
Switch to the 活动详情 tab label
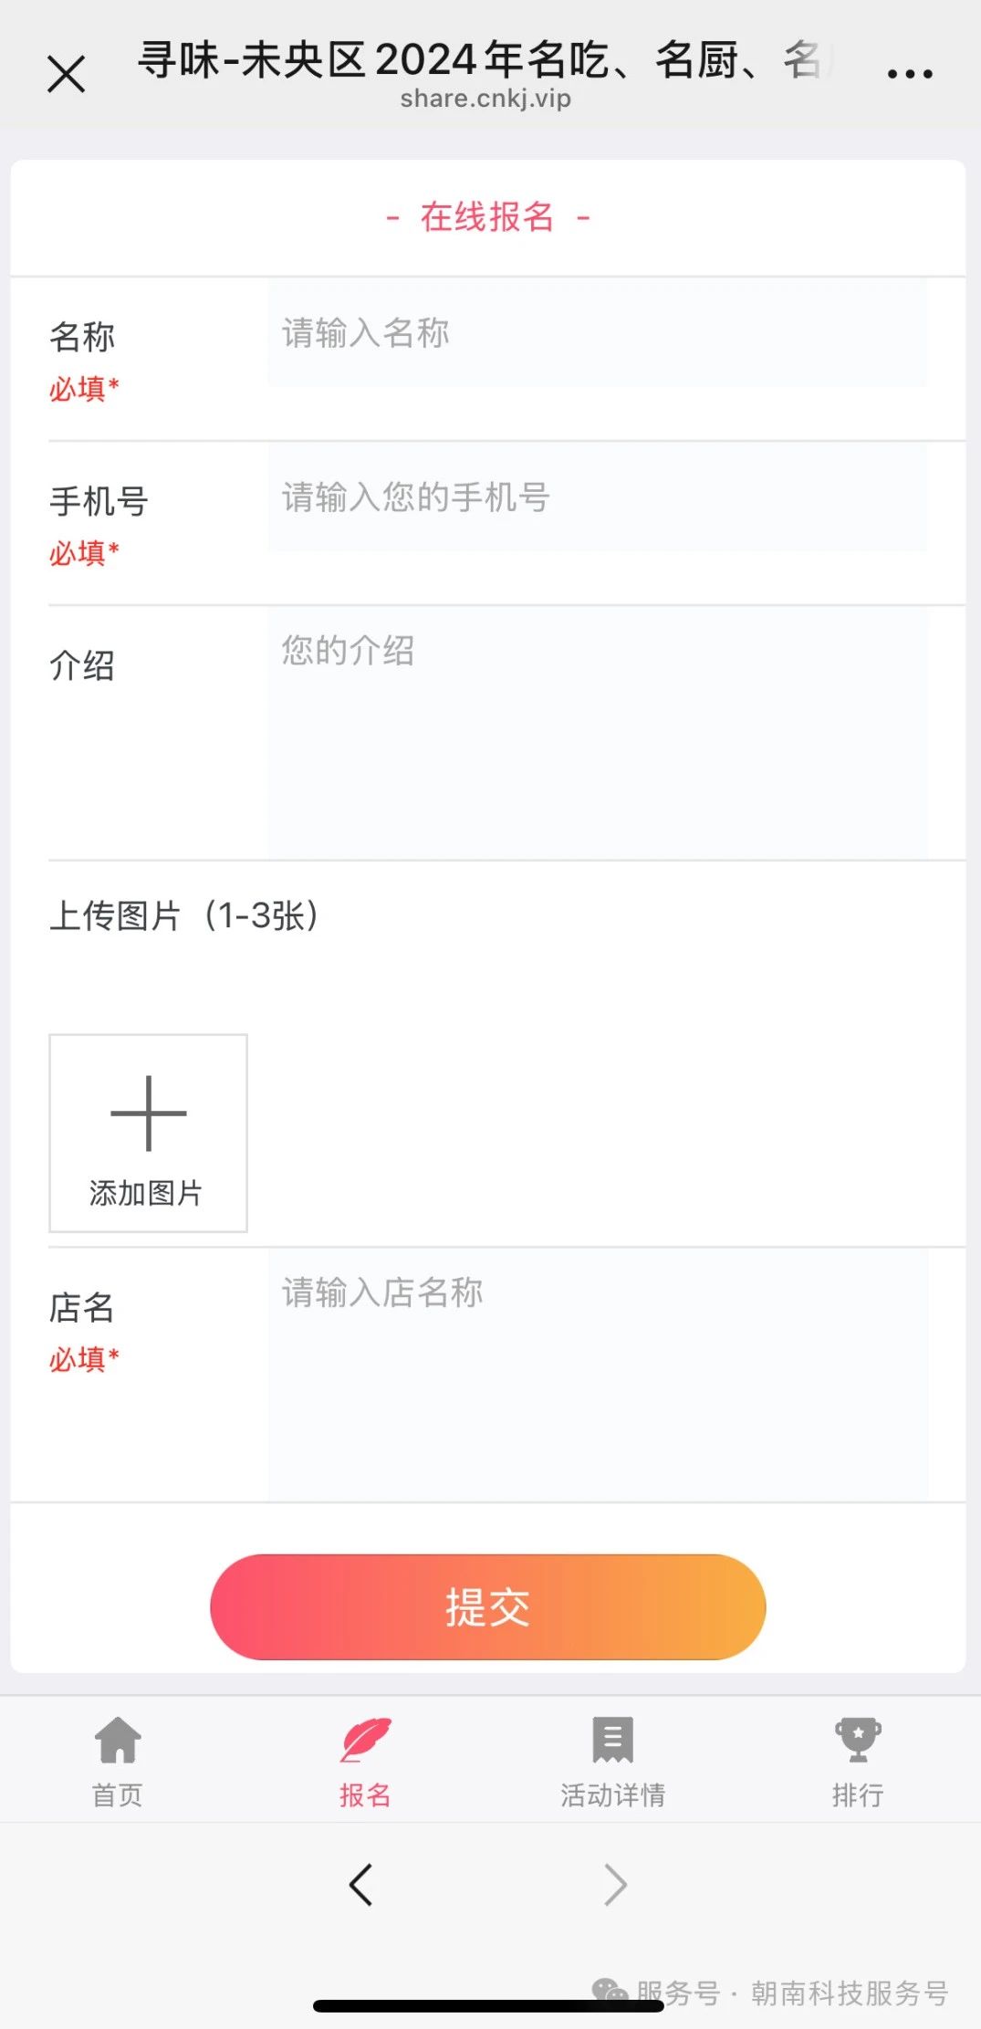pyautogui.click(x=612, y=1795)
